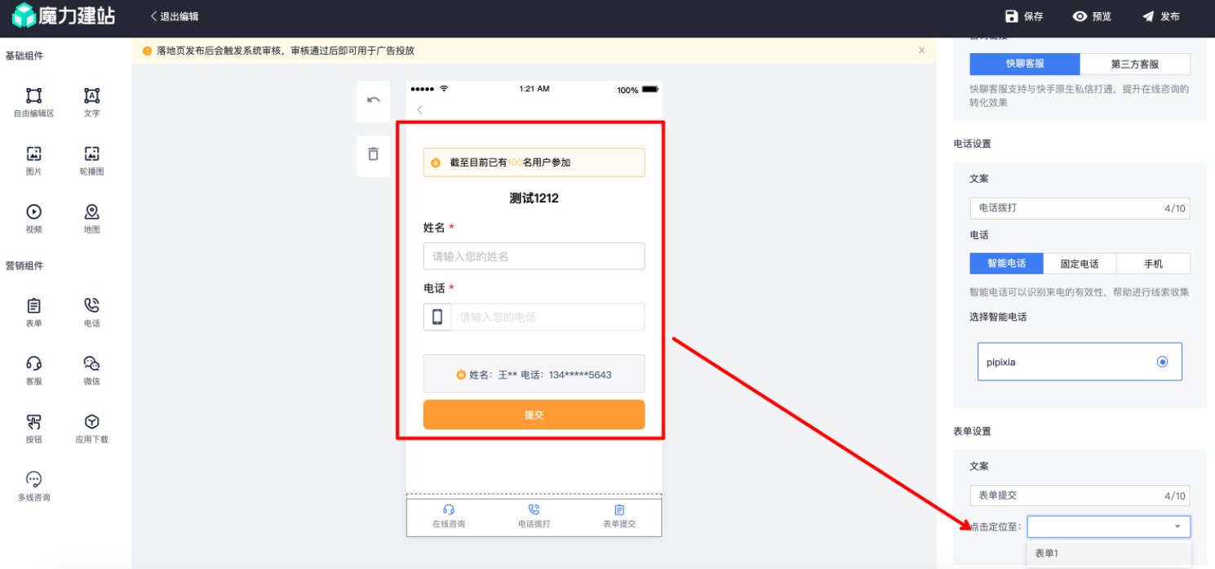Click the 发布 publish button
Screen dimensions: 1215x569
point(1162,15)
